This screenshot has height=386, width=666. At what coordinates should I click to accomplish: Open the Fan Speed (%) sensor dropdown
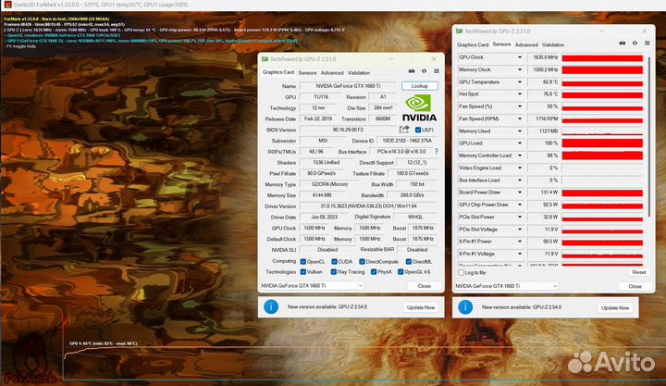pyautogui.click(x=520, y=106)
